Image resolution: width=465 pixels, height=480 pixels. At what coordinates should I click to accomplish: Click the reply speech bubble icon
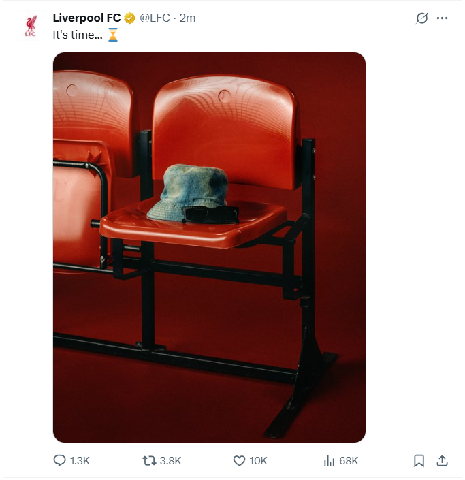pyautogui.click(x=59, y=460)
